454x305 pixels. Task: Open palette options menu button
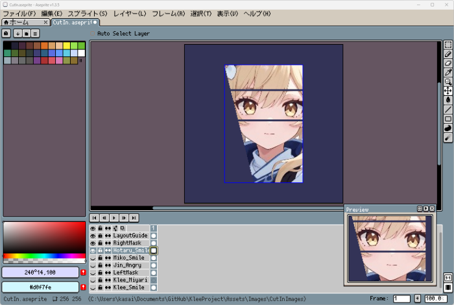coord(36,33)
